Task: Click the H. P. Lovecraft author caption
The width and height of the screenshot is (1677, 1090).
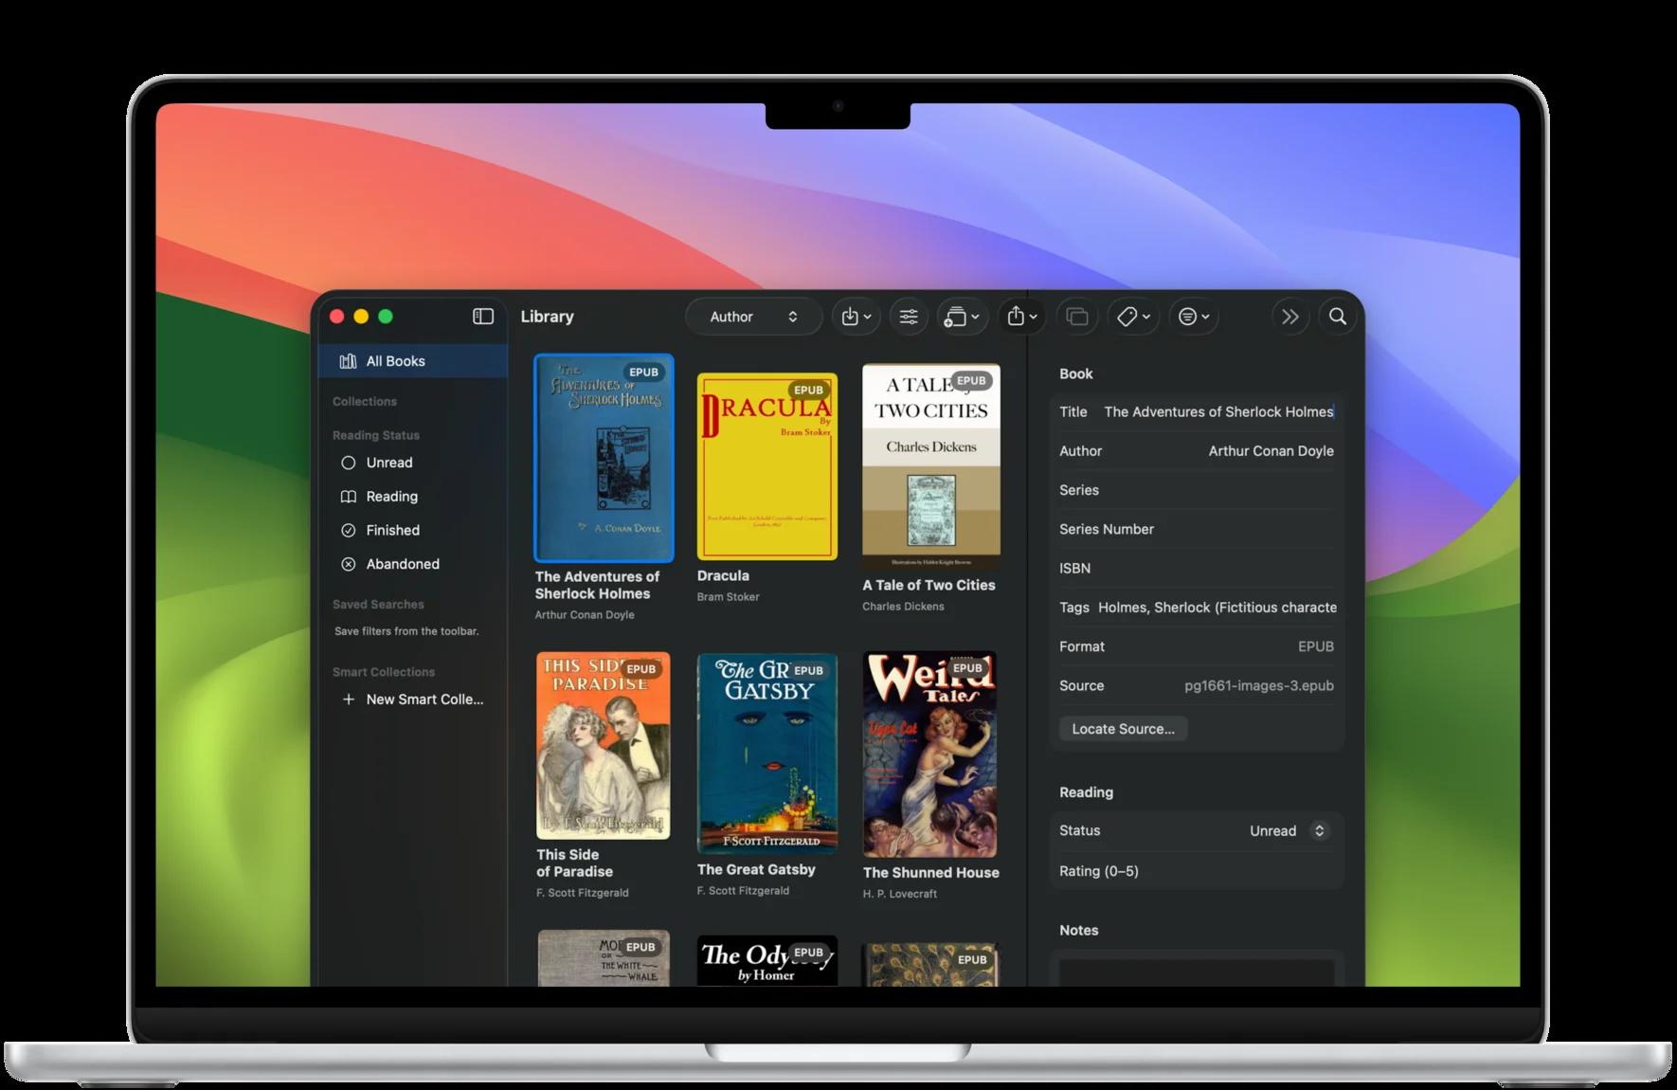Action: click(900, 894)
